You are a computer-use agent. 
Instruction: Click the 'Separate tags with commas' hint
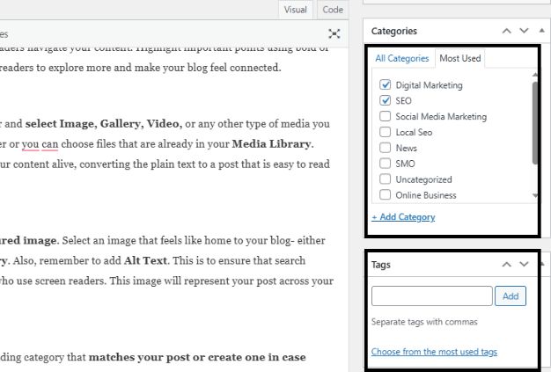pos(424,322)
